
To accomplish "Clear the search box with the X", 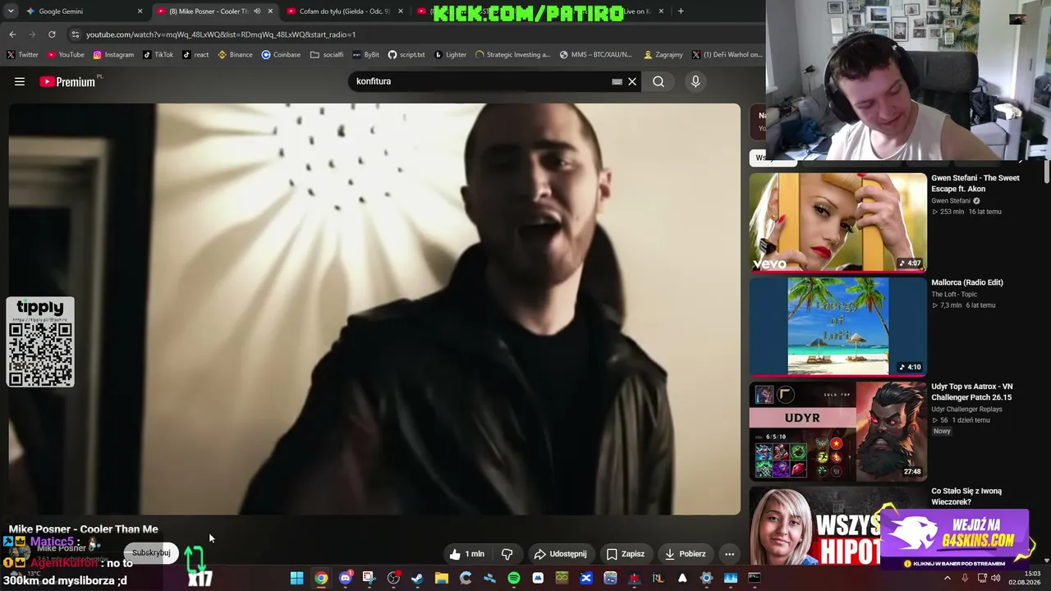I will [x=632, y=81].
